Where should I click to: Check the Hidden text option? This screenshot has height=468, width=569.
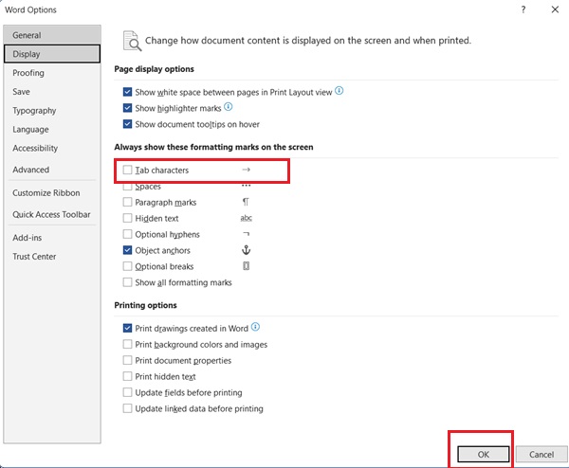click(128, 219)
